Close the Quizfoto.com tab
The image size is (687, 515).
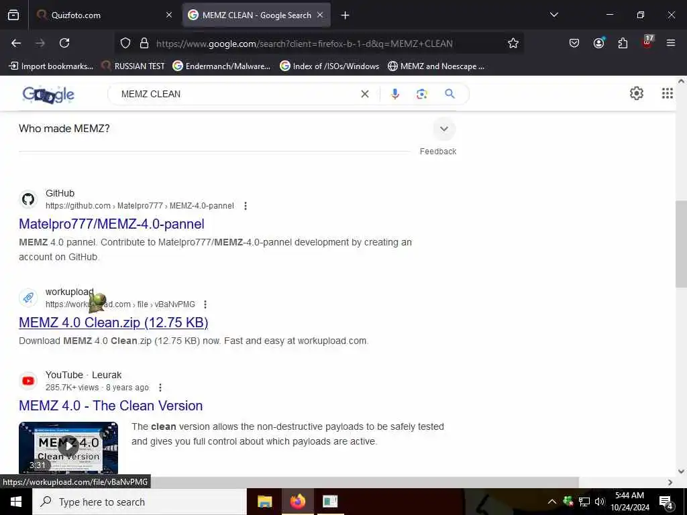click(169, 15)
